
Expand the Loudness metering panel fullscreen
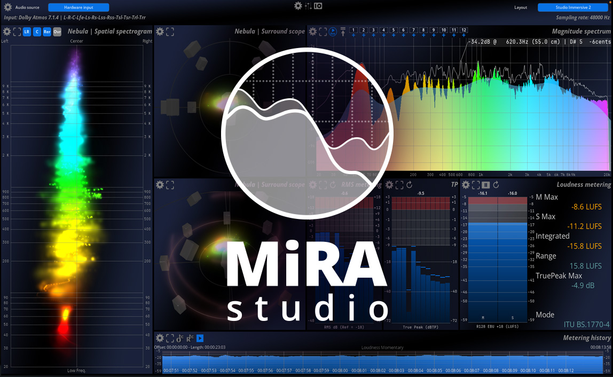click(x=475, y=185)
